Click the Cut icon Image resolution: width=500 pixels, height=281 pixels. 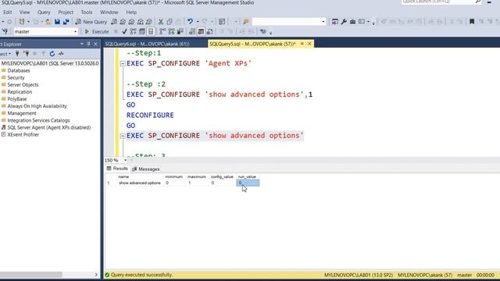pos(161,22)
